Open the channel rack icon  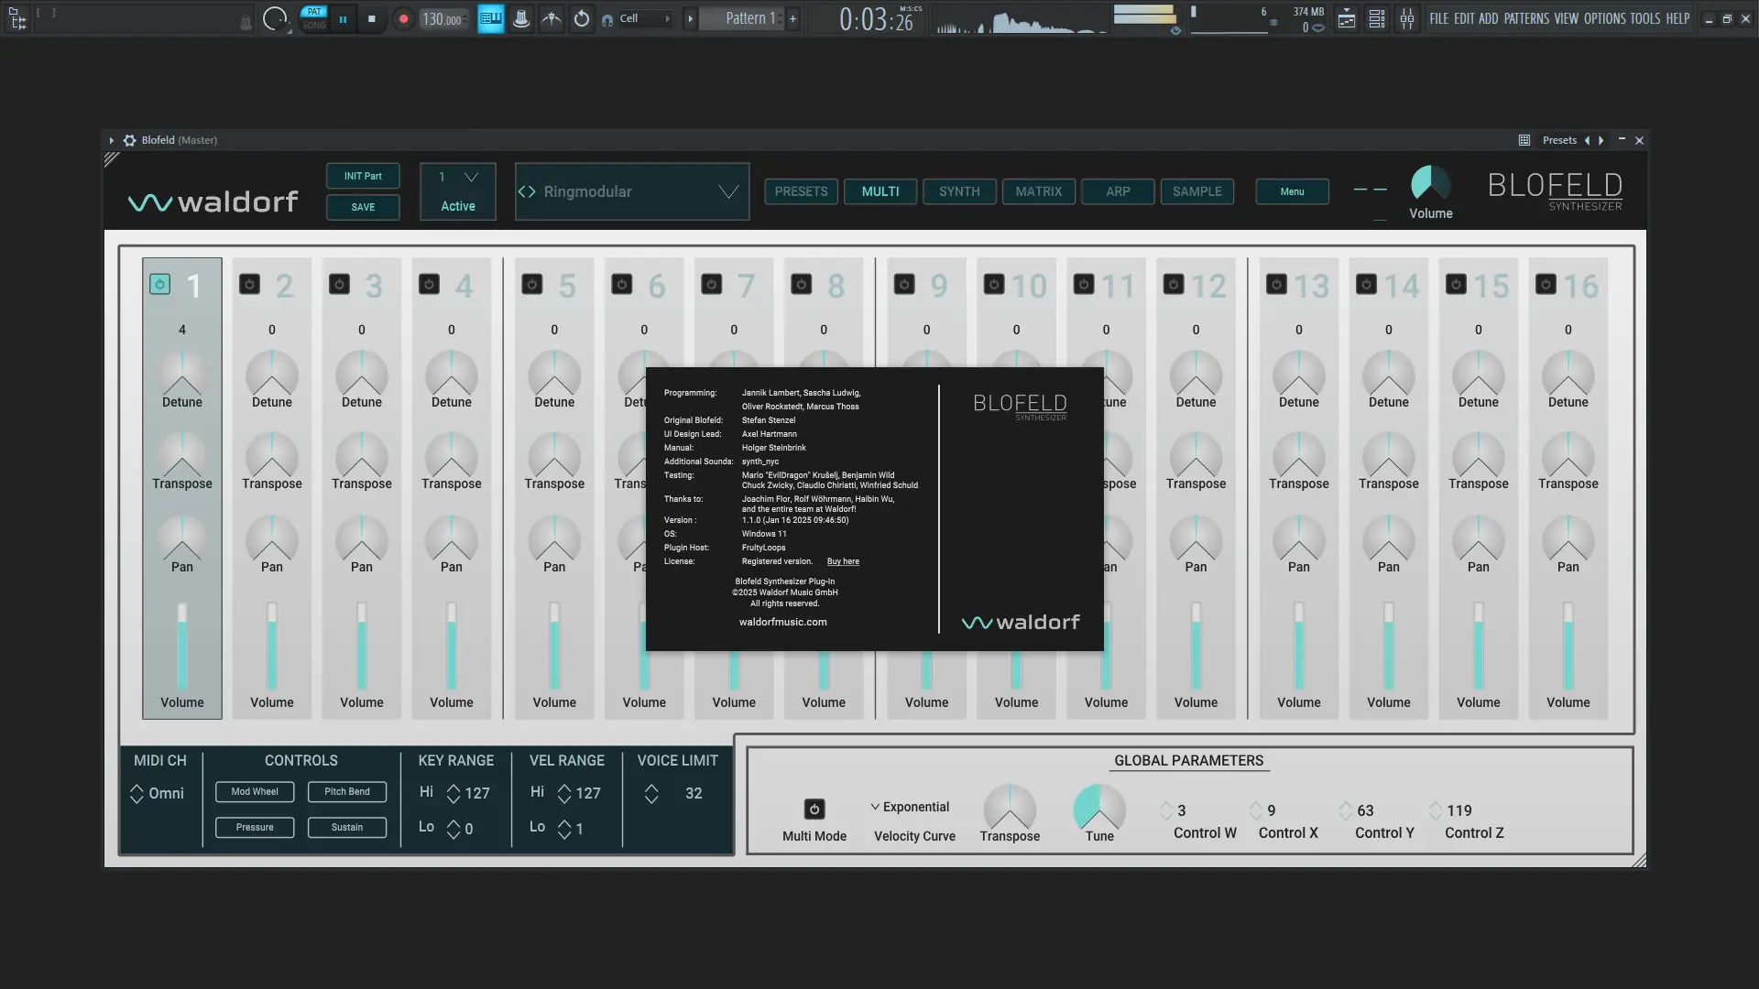[x=1377, y=18]
